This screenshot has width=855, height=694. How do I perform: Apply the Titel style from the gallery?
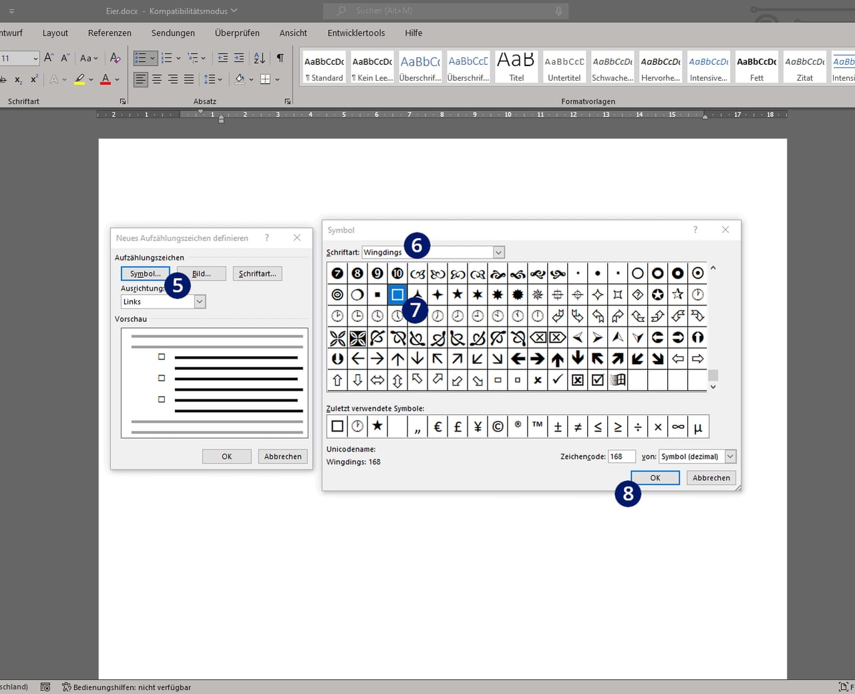[x=516, y=67]
